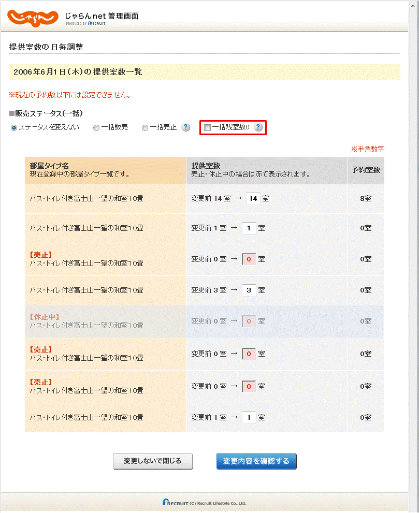Click the 変更内容を確認する button
The image size is (419, 513).
click(x=256, y=461)
